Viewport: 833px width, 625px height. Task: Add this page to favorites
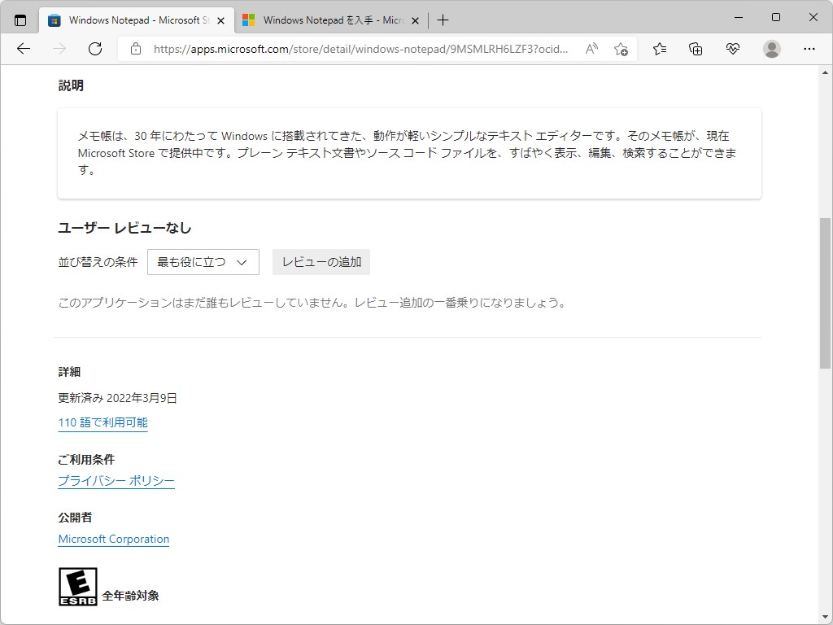pos(621,49)
